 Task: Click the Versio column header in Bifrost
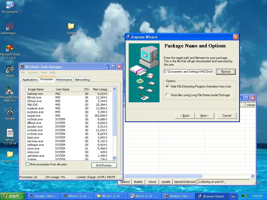click(250, 105)
